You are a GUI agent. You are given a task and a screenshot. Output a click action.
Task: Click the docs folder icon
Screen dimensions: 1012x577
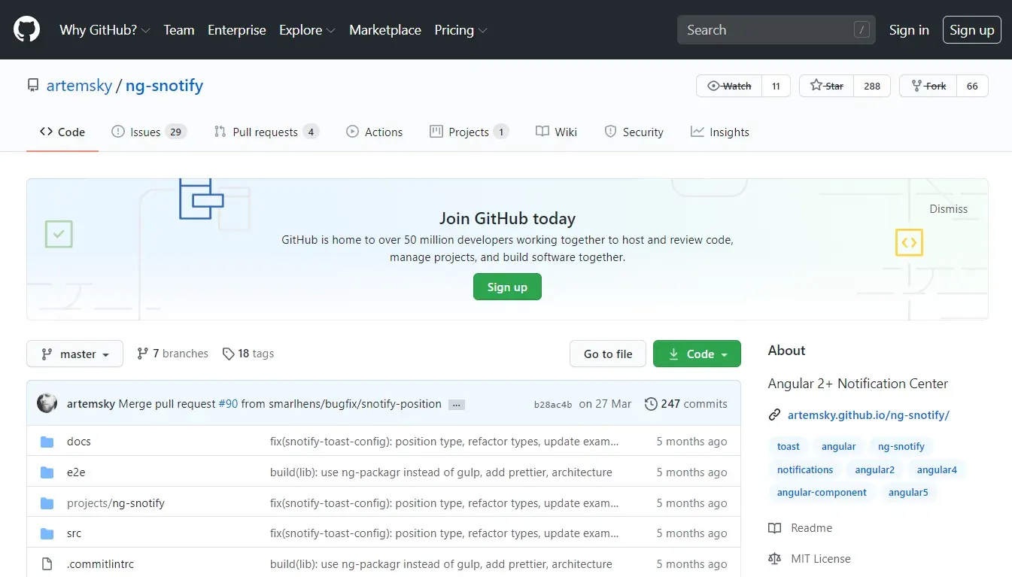[x=47, y=442]
